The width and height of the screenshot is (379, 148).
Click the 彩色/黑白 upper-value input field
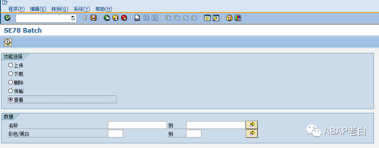coord(194,134)
